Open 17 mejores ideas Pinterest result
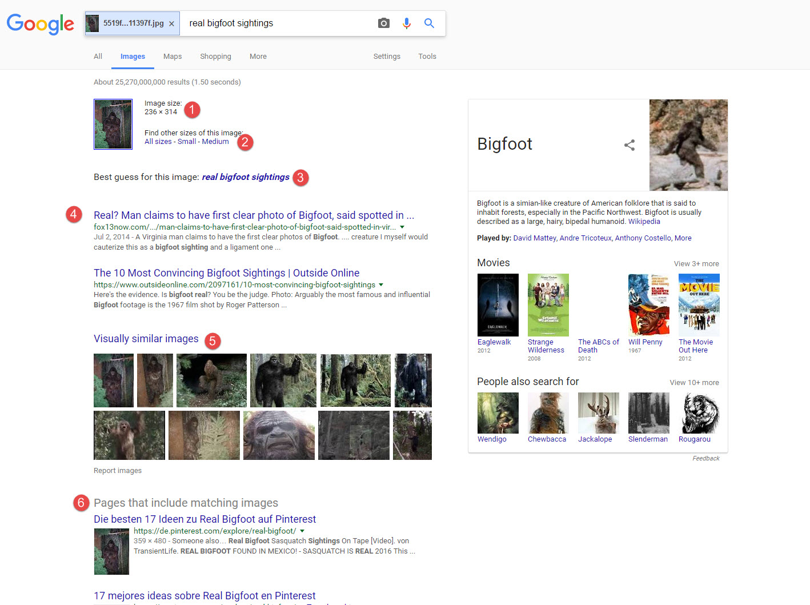 tap(204, 596)
